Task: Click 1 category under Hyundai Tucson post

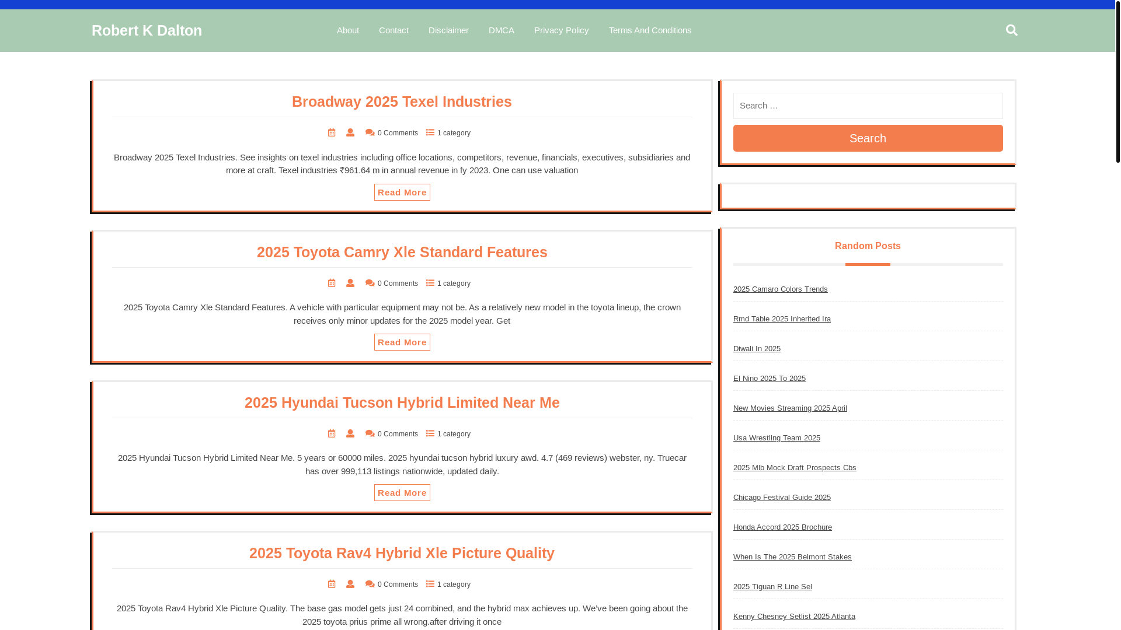Action: pos(454,435)
